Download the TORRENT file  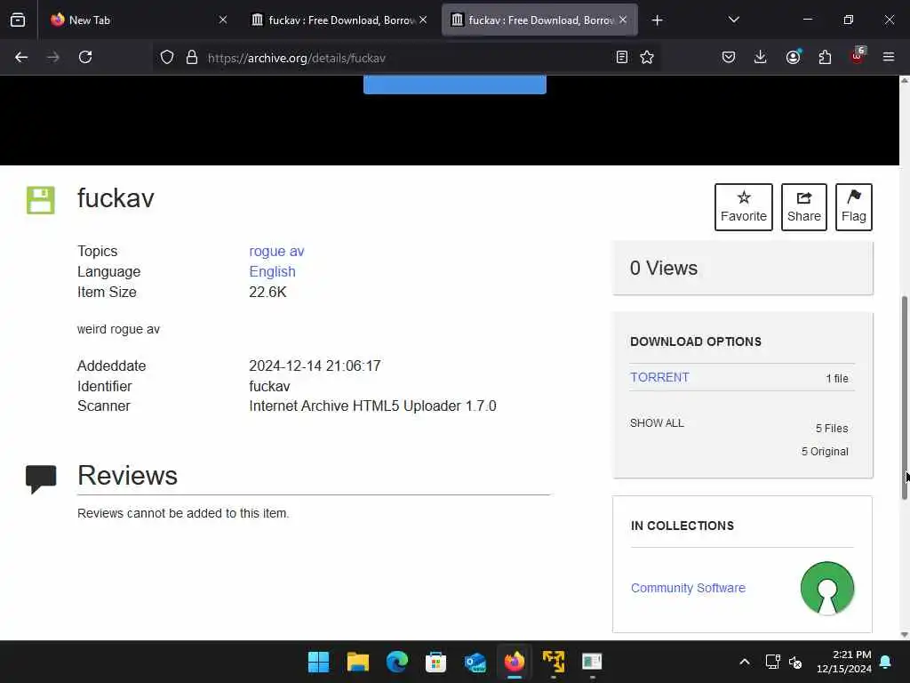tap(660, 377)
